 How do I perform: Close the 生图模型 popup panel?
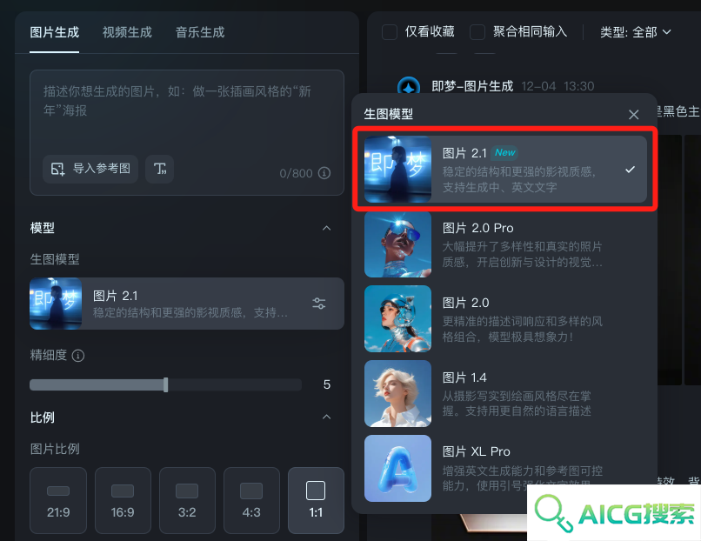pyautogui.click(x=633, y=115)
